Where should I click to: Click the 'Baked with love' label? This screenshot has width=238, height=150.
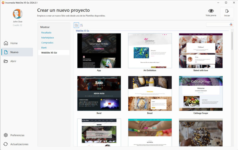pos(201,70)
